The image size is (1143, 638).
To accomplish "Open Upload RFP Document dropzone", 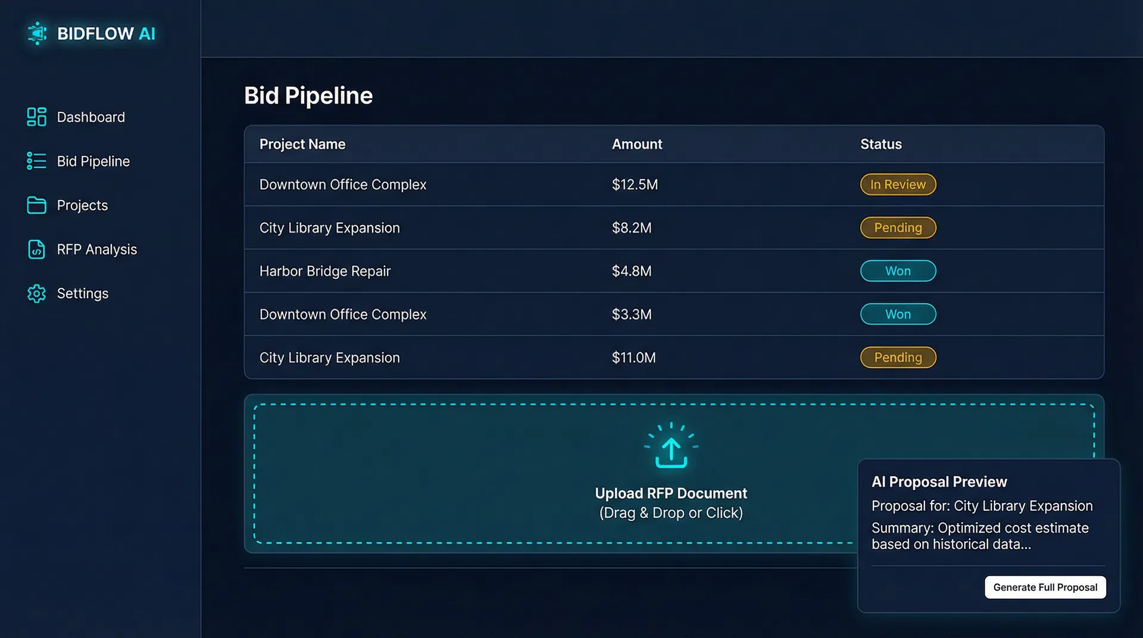I will [672, 473].
